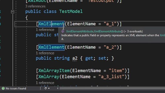Click the purple method icon in tooltip
Image resolution: width=165 pixels, height=93 pixels.
click(x=63, y=32)
